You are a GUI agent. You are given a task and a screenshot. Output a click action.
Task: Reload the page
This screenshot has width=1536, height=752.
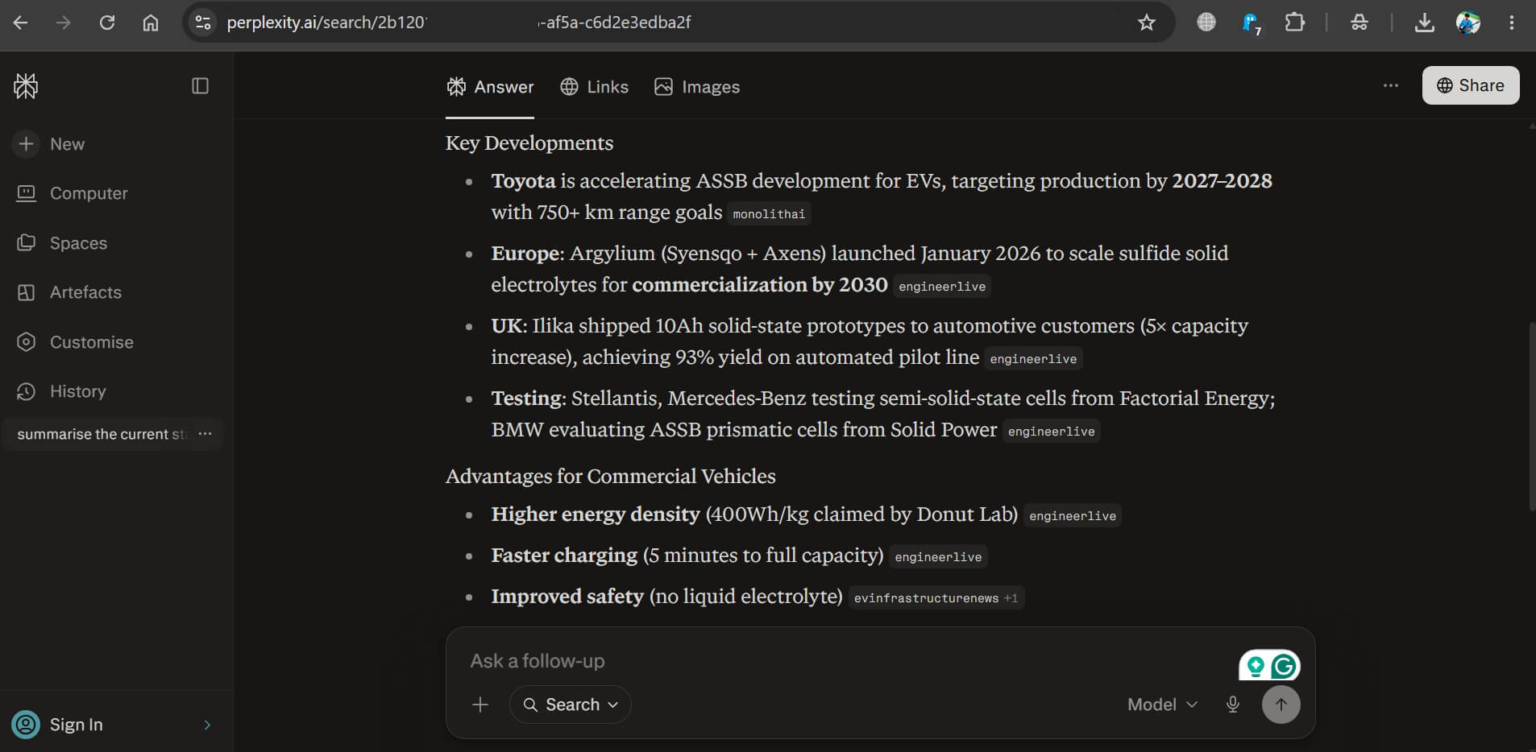(x=107, y=23)
